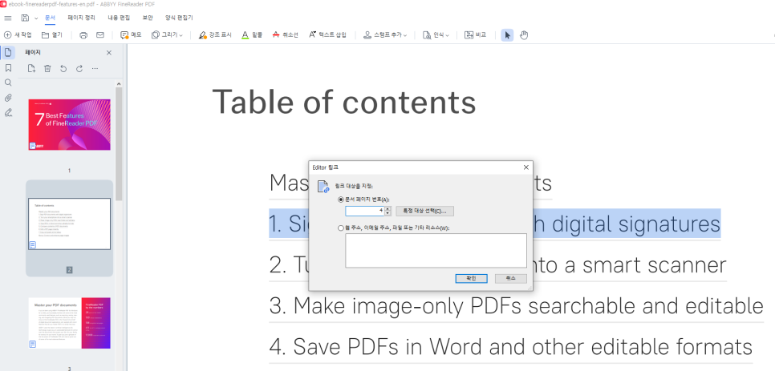Open the 보안 tab

coord(148,18)
